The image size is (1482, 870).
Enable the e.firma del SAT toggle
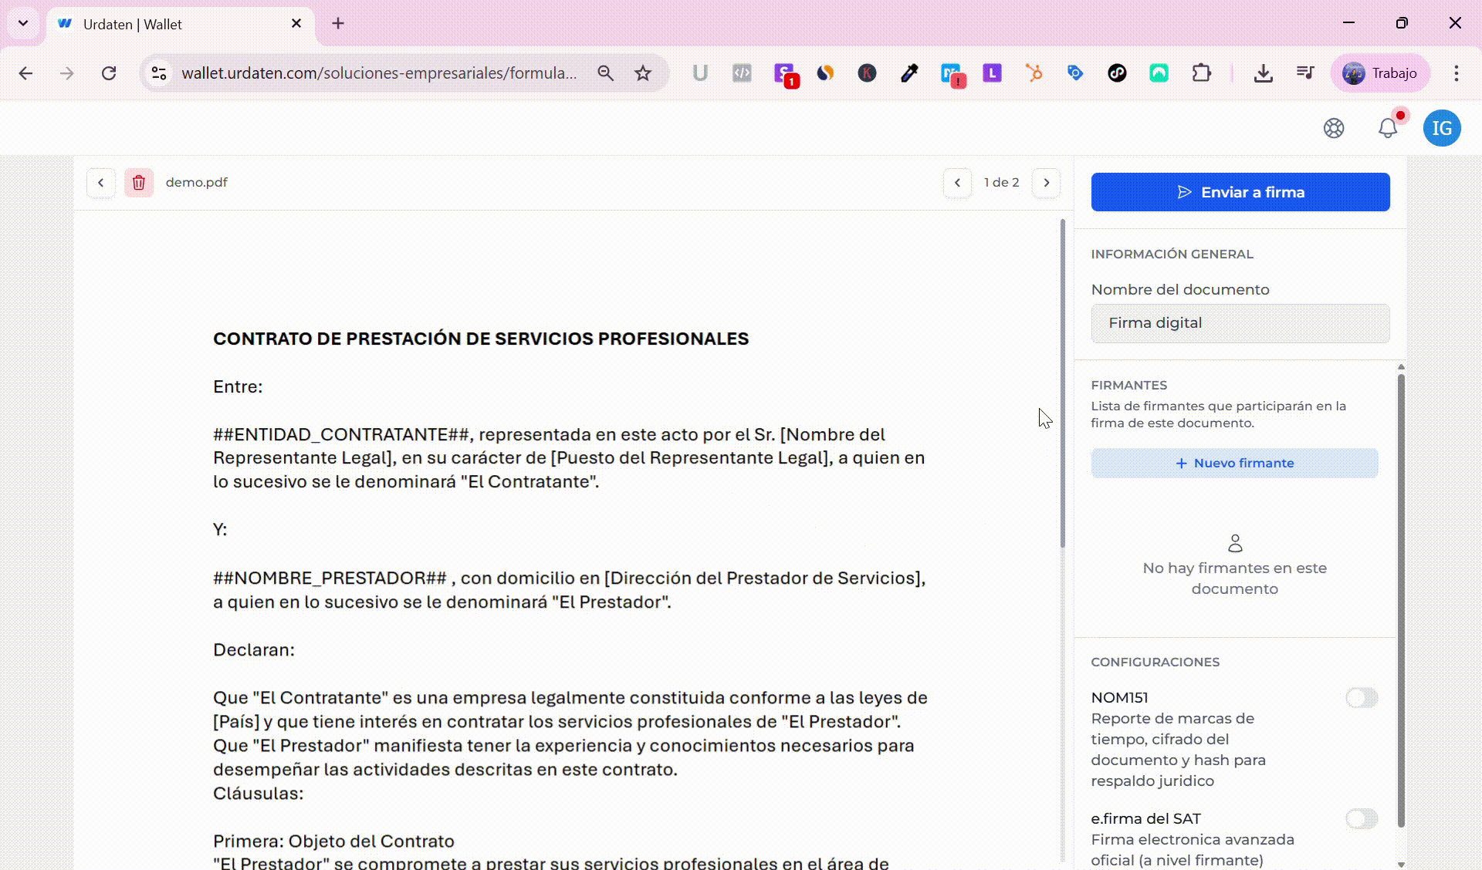[1362, 819]
